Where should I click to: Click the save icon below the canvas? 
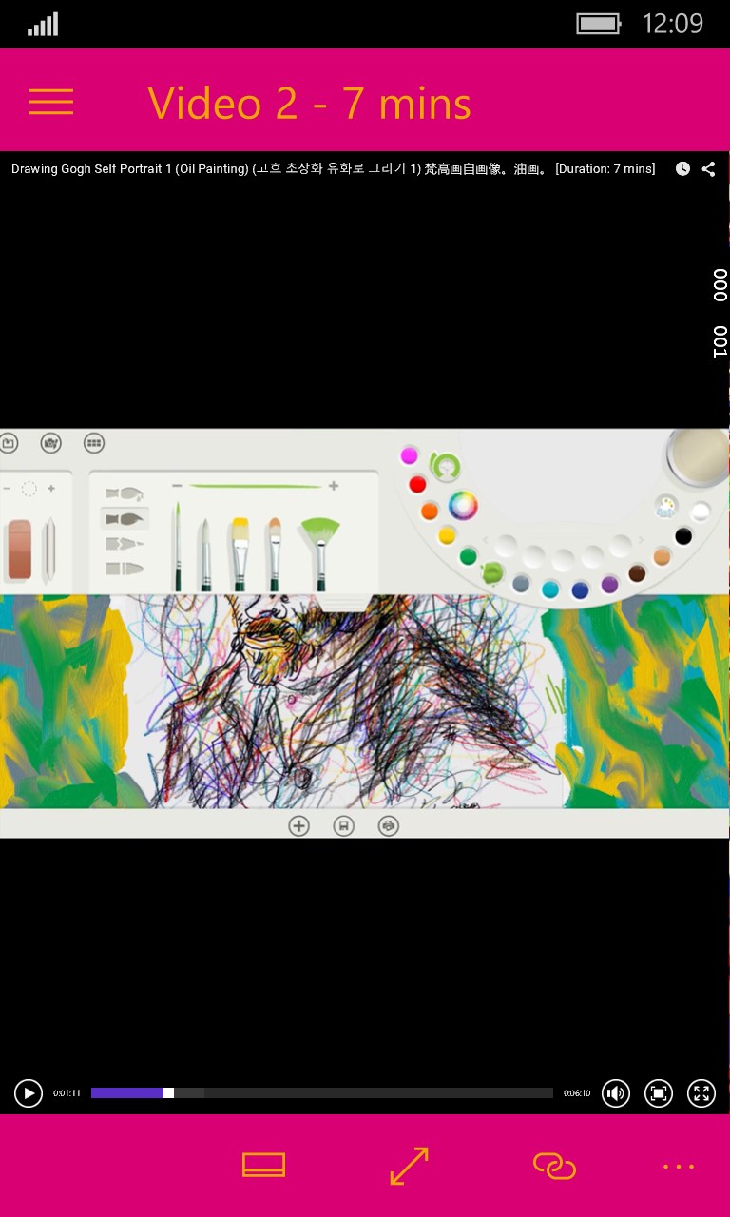tap(344, 825)
